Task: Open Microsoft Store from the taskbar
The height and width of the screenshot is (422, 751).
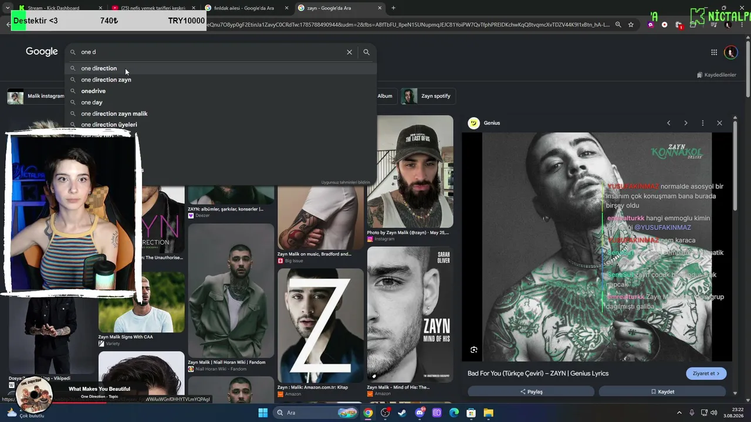Action: tap(471, 413)
